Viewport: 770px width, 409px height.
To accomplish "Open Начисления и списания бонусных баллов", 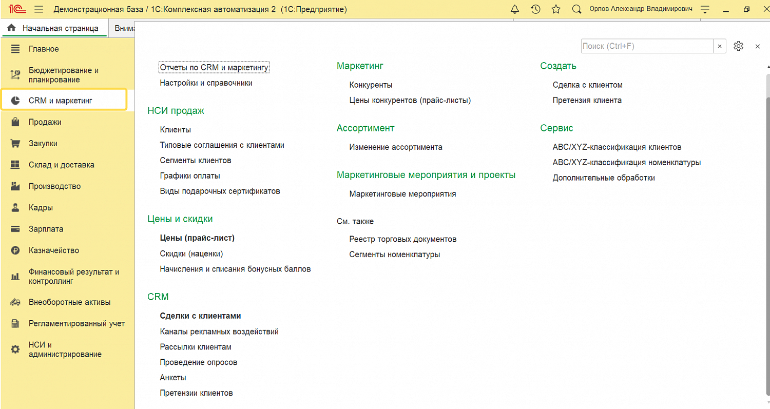I will pos(236,269).
